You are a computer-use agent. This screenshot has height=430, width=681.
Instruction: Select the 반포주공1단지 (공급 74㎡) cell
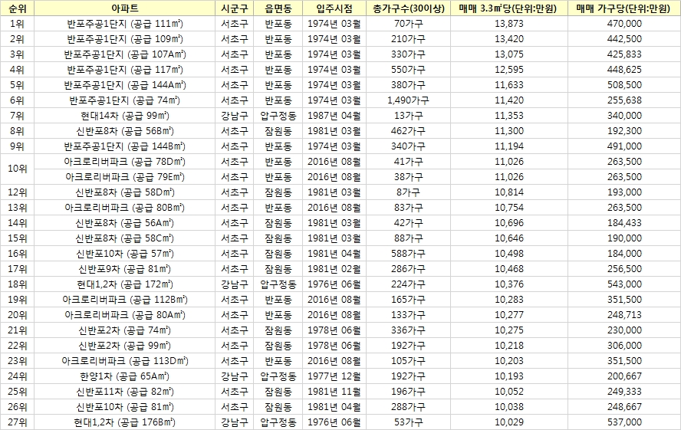coord(125,100)
